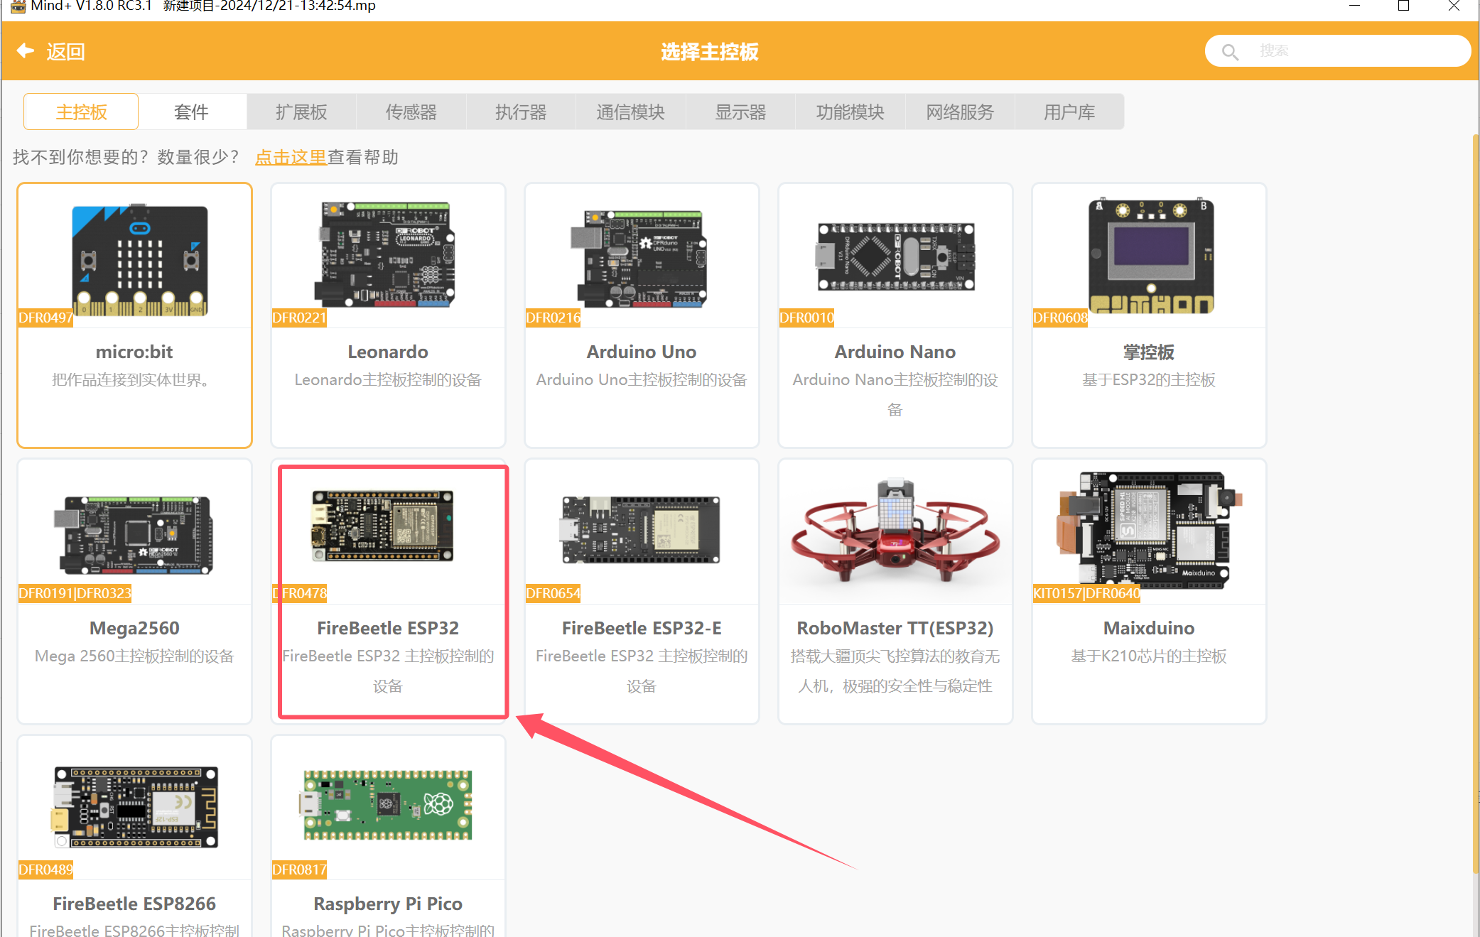This screenshot has width=1480, height=937.
Task: Click the 返回 back button text
Action: [x=65, y=52]
